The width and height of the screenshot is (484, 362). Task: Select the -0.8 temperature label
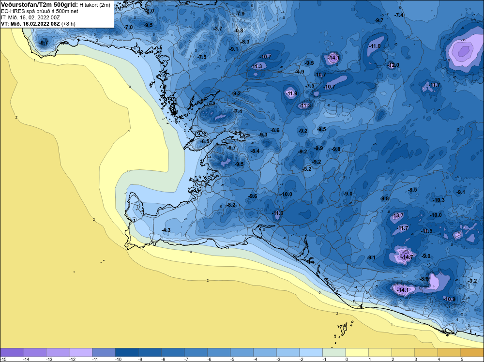point(239,30)
